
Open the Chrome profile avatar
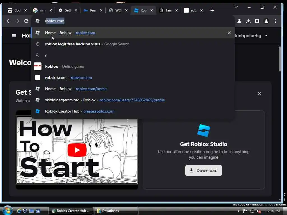pos(266,21)
